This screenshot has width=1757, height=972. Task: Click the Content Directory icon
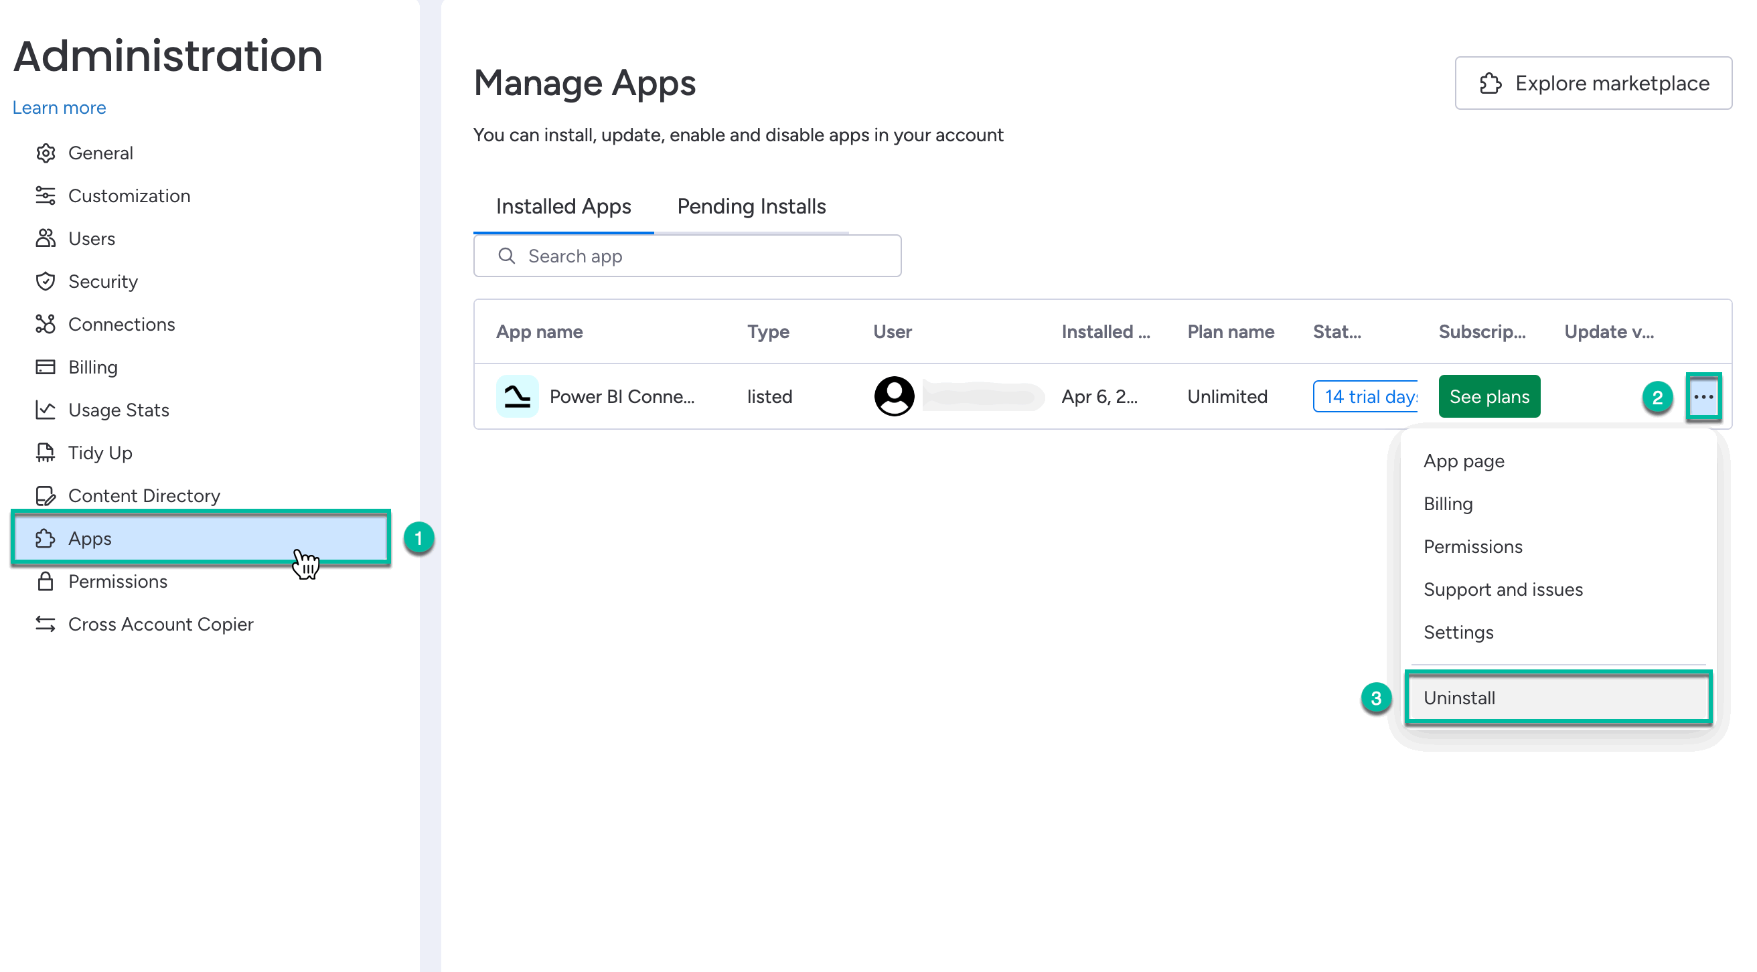tap(45, 495)
